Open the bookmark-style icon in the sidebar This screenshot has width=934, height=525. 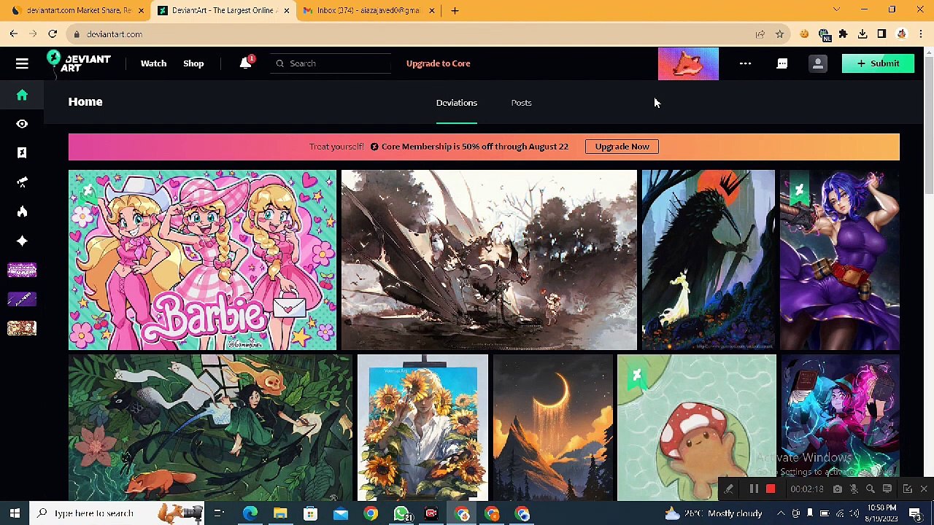[22, 153]
